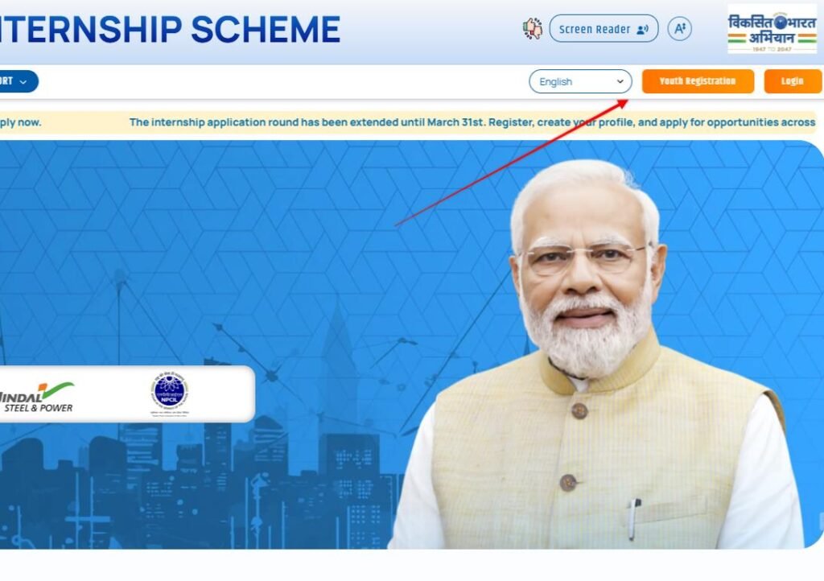Click the white partner logos card

pyautogui.click(x=126, y=394)
